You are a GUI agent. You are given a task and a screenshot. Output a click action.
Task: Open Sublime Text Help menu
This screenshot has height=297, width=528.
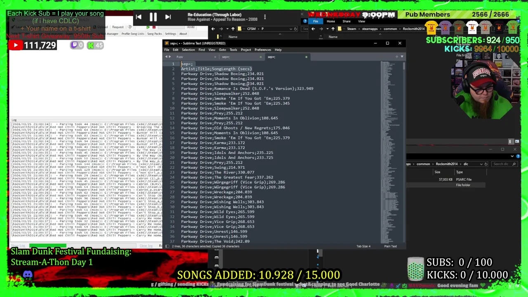(278, 50)
